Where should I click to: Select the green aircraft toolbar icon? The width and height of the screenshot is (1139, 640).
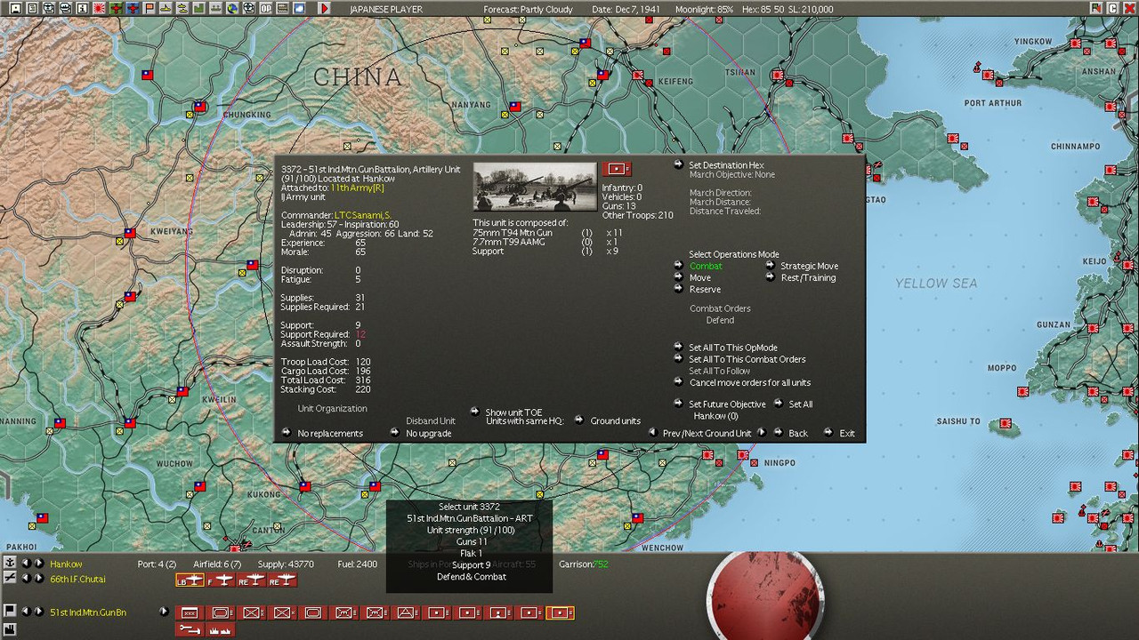(116, 9)
